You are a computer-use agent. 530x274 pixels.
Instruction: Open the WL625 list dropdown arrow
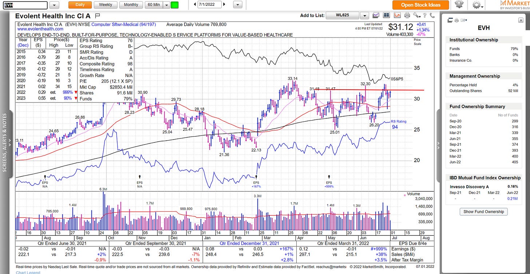364,15
